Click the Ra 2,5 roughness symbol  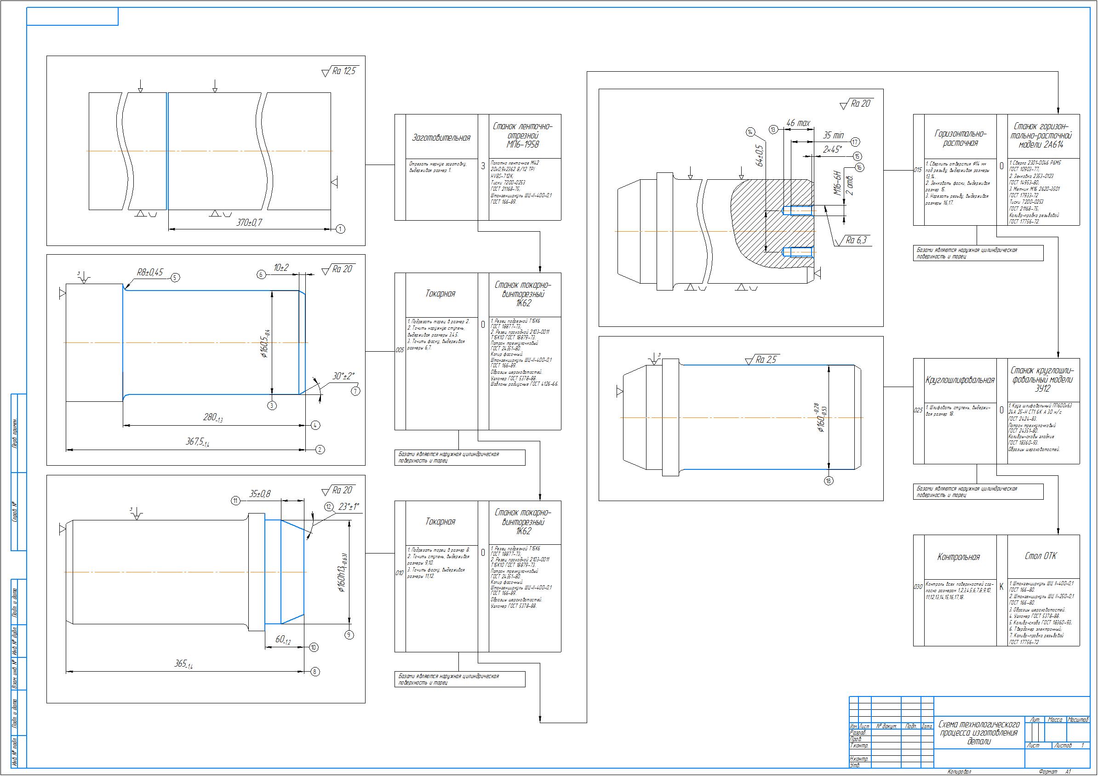(x=765, y=360)
